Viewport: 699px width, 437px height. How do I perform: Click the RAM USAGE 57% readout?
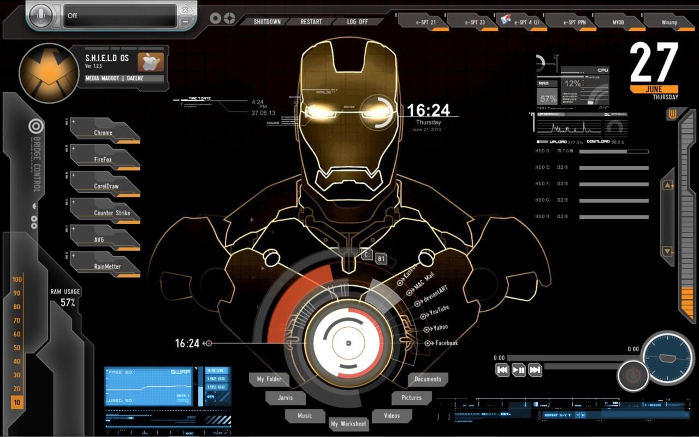click(66, 298)
